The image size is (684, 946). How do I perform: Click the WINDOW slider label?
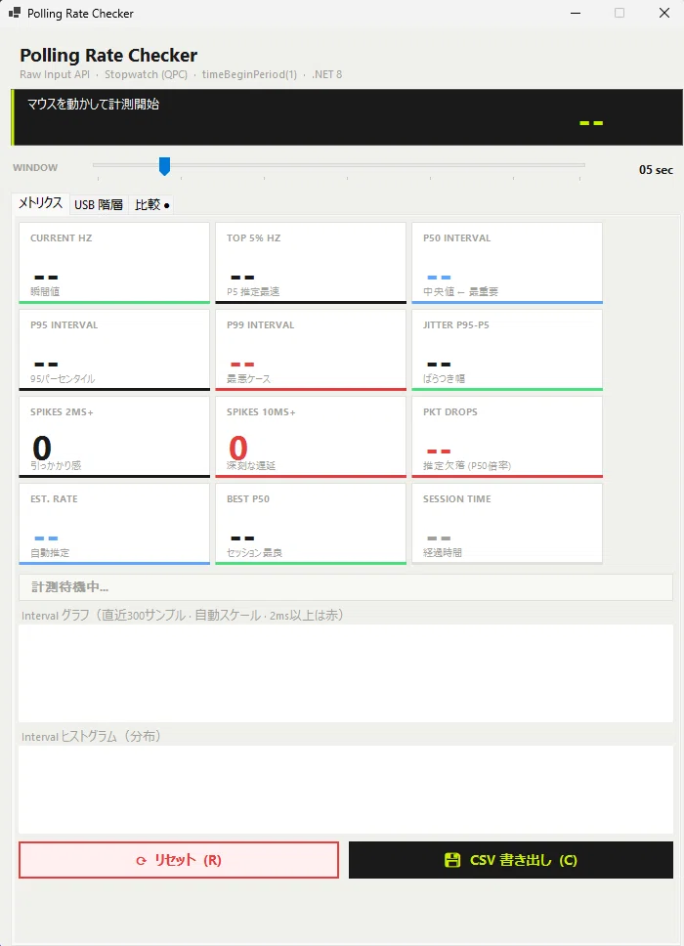pos(35,168)
